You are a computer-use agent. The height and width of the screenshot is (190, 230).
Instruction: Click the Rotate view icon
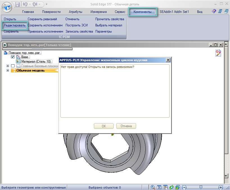click(x=172, y=187)
